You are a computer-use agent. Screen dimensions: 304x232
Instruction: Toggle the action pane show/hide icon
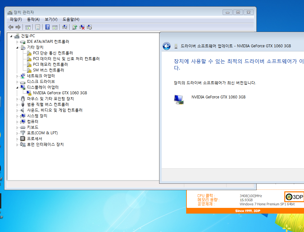click(x=55, y=27)
